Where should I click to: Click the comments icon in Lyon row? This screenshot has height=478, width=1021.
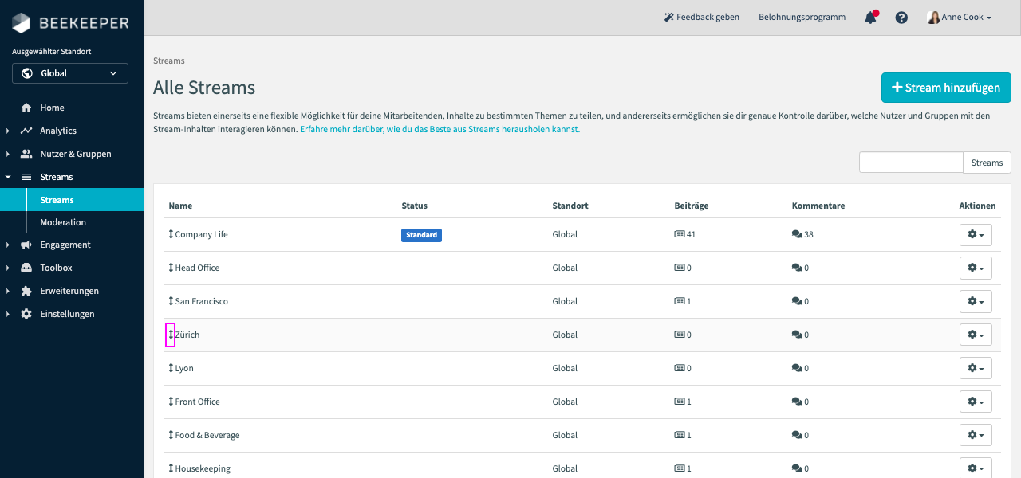point(797,368)
